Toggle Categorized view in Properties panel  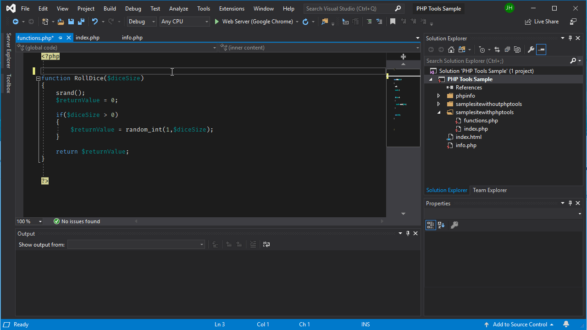click(x=431, y=225)
